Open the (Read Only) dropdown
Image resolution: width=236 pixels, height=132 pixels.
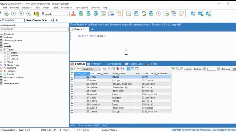[x=91, y=69]
